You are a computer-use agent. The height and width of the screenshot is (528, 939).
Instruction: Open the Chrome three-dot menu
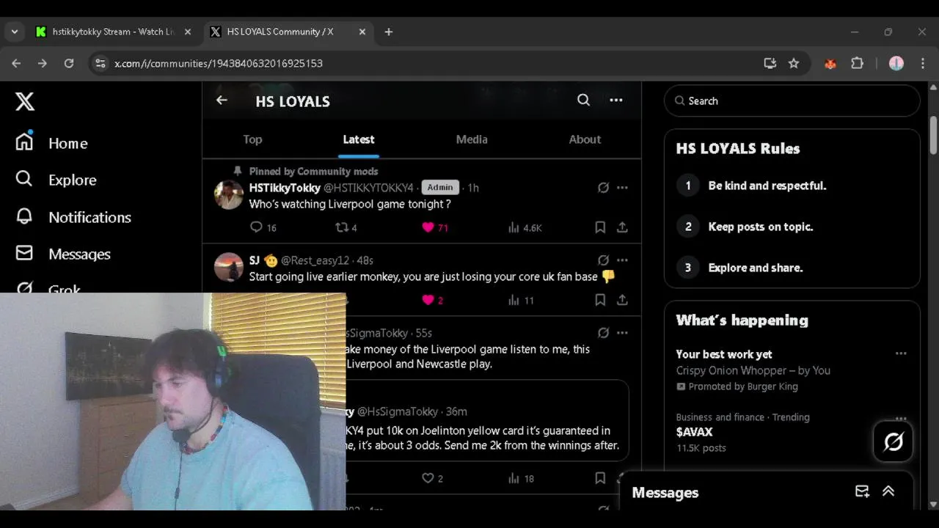[923, 63]
